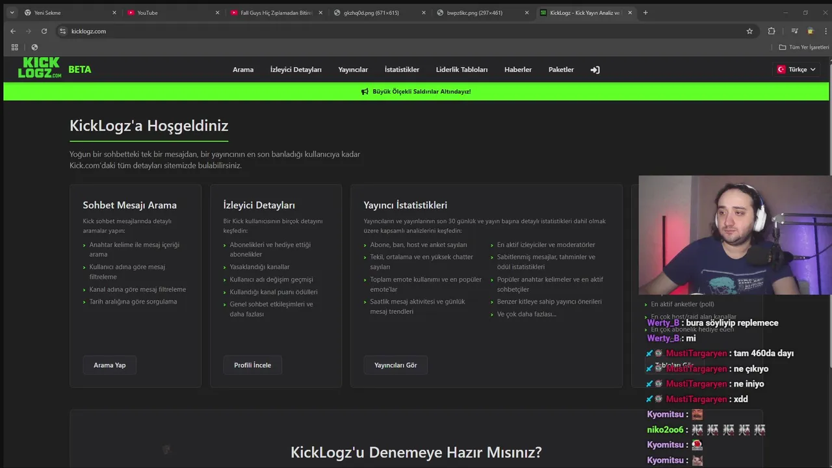This screenshot has height=468, width=832.
Task: Close the gkzhq0d.png tab
Action: [424, 12]
